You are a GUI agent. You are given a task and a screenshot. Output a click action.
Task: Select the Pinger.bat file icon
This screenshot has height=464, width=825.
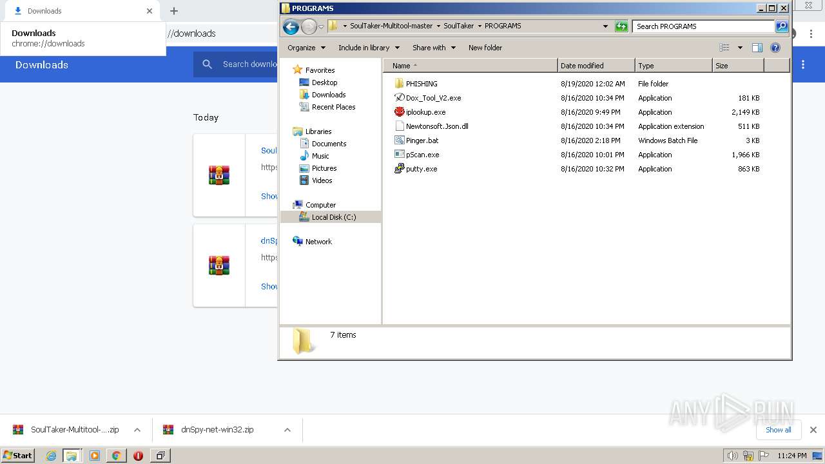click(399, 140)
